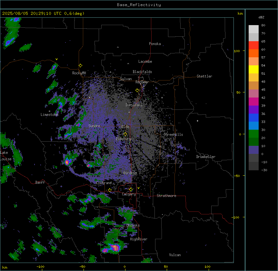The height and width of the screenshot is (271, 278).
Task: Click the RockyMH label
Action: [79, 73]
